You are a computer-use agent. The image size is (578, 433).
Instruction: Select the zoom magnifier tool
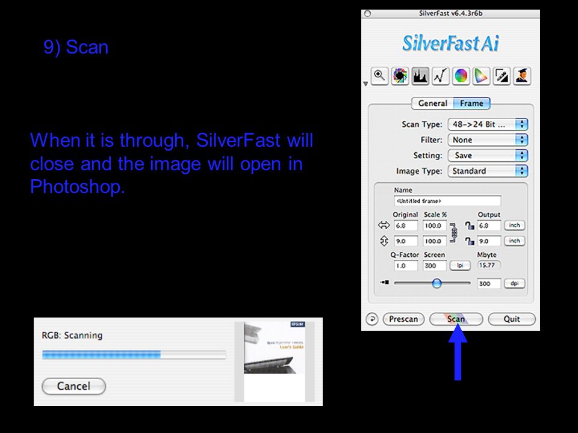coord(380,76)
